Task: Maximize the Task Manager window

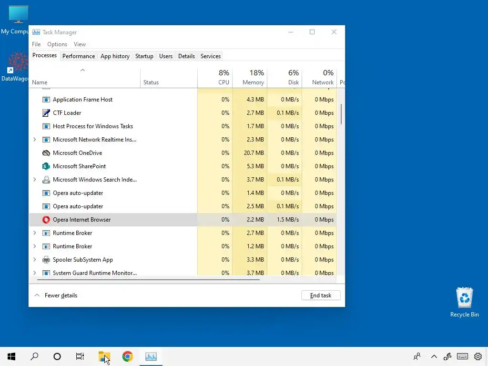Action: point(312,32)
